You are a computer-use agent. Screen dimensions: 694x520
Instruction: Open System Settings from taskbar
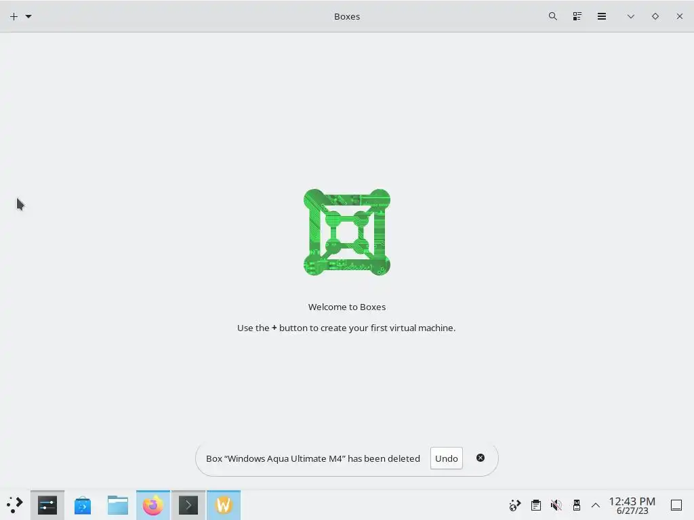pyautogui.click(x=47, y=505)
